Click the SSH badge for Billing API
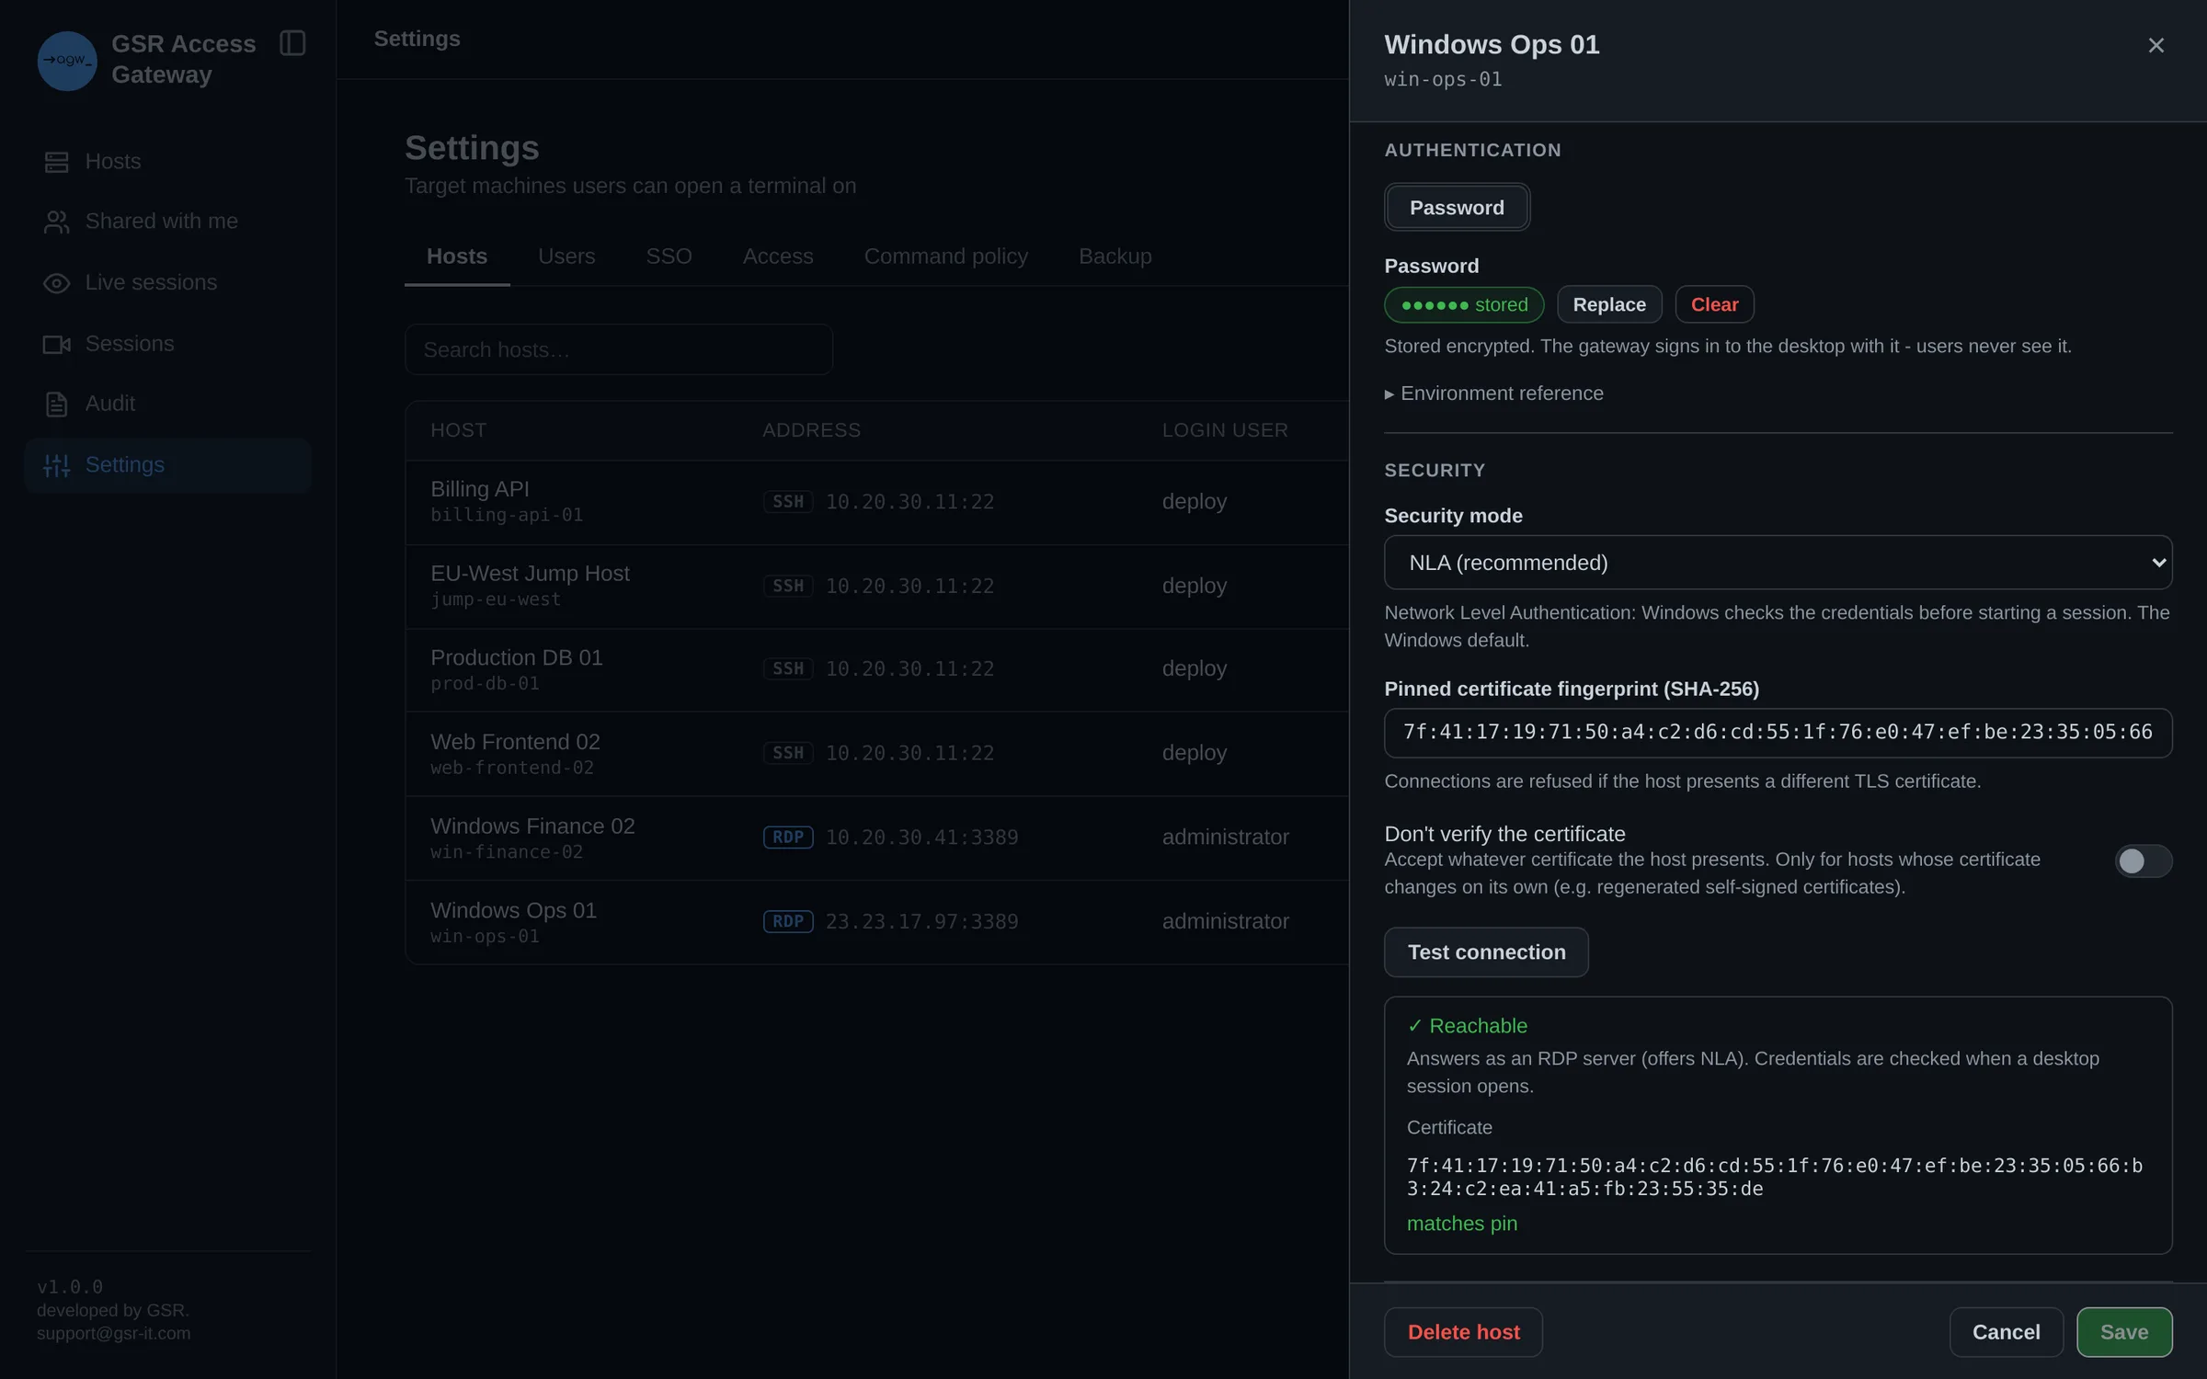2207x1379 pixels. click(x=788, y=502)
